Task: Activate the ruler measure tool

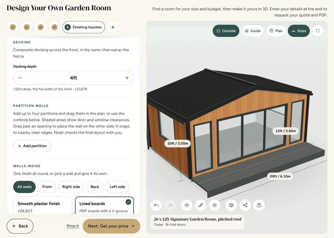Action: (x=201, y=205)
